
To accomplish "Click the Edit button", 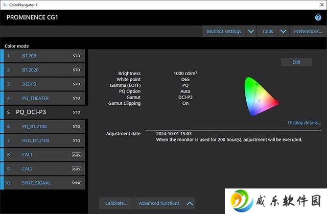I will [x=296, y=62].
